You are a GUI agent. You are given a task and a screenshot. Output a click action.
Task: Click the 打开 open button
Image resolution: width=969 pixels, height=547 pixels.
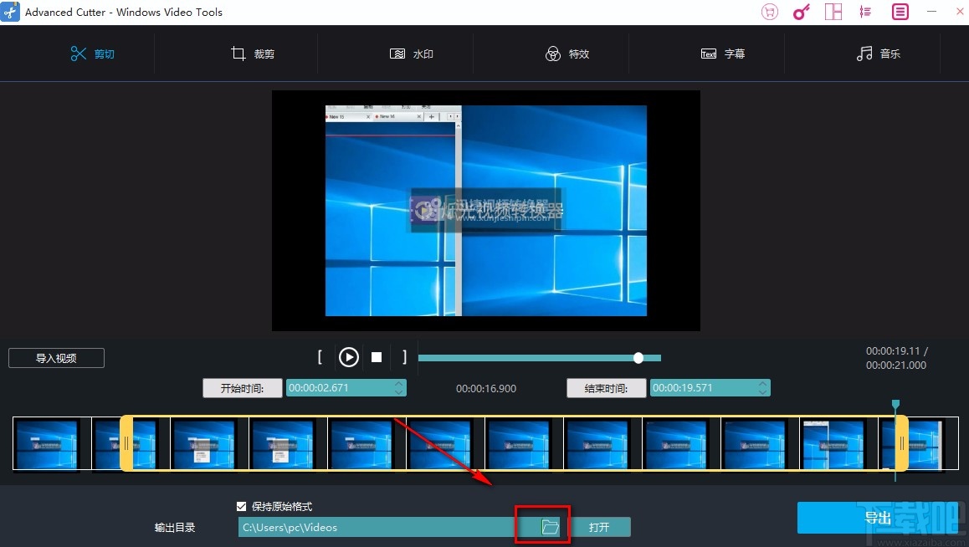[601, 526]
